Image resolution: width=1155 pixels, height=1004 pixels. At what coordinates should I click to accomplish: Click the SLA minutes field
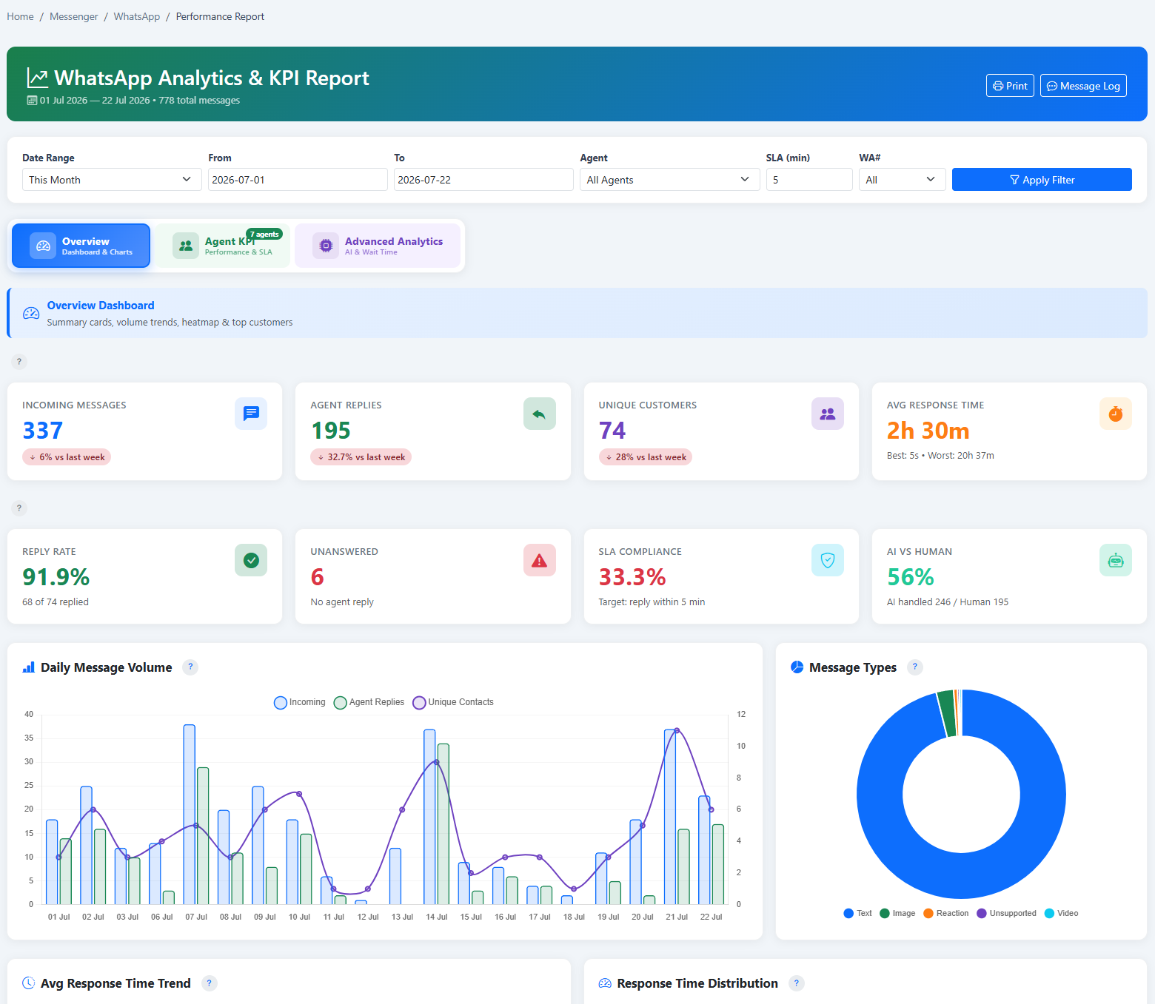[x=809, y=180]
